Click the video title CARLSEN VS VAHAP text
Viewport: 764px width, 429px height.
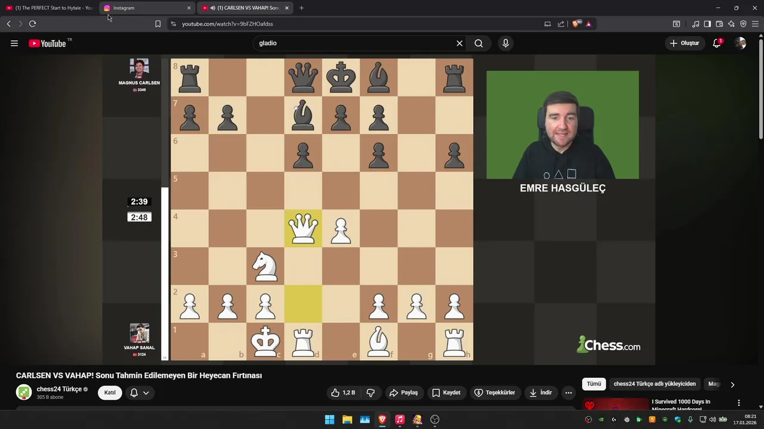pos(139,375)
